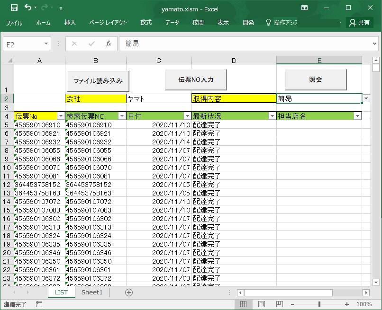382x310 pixels.
Task: Select the cell containing ヤマト
Action: (159, 98)
